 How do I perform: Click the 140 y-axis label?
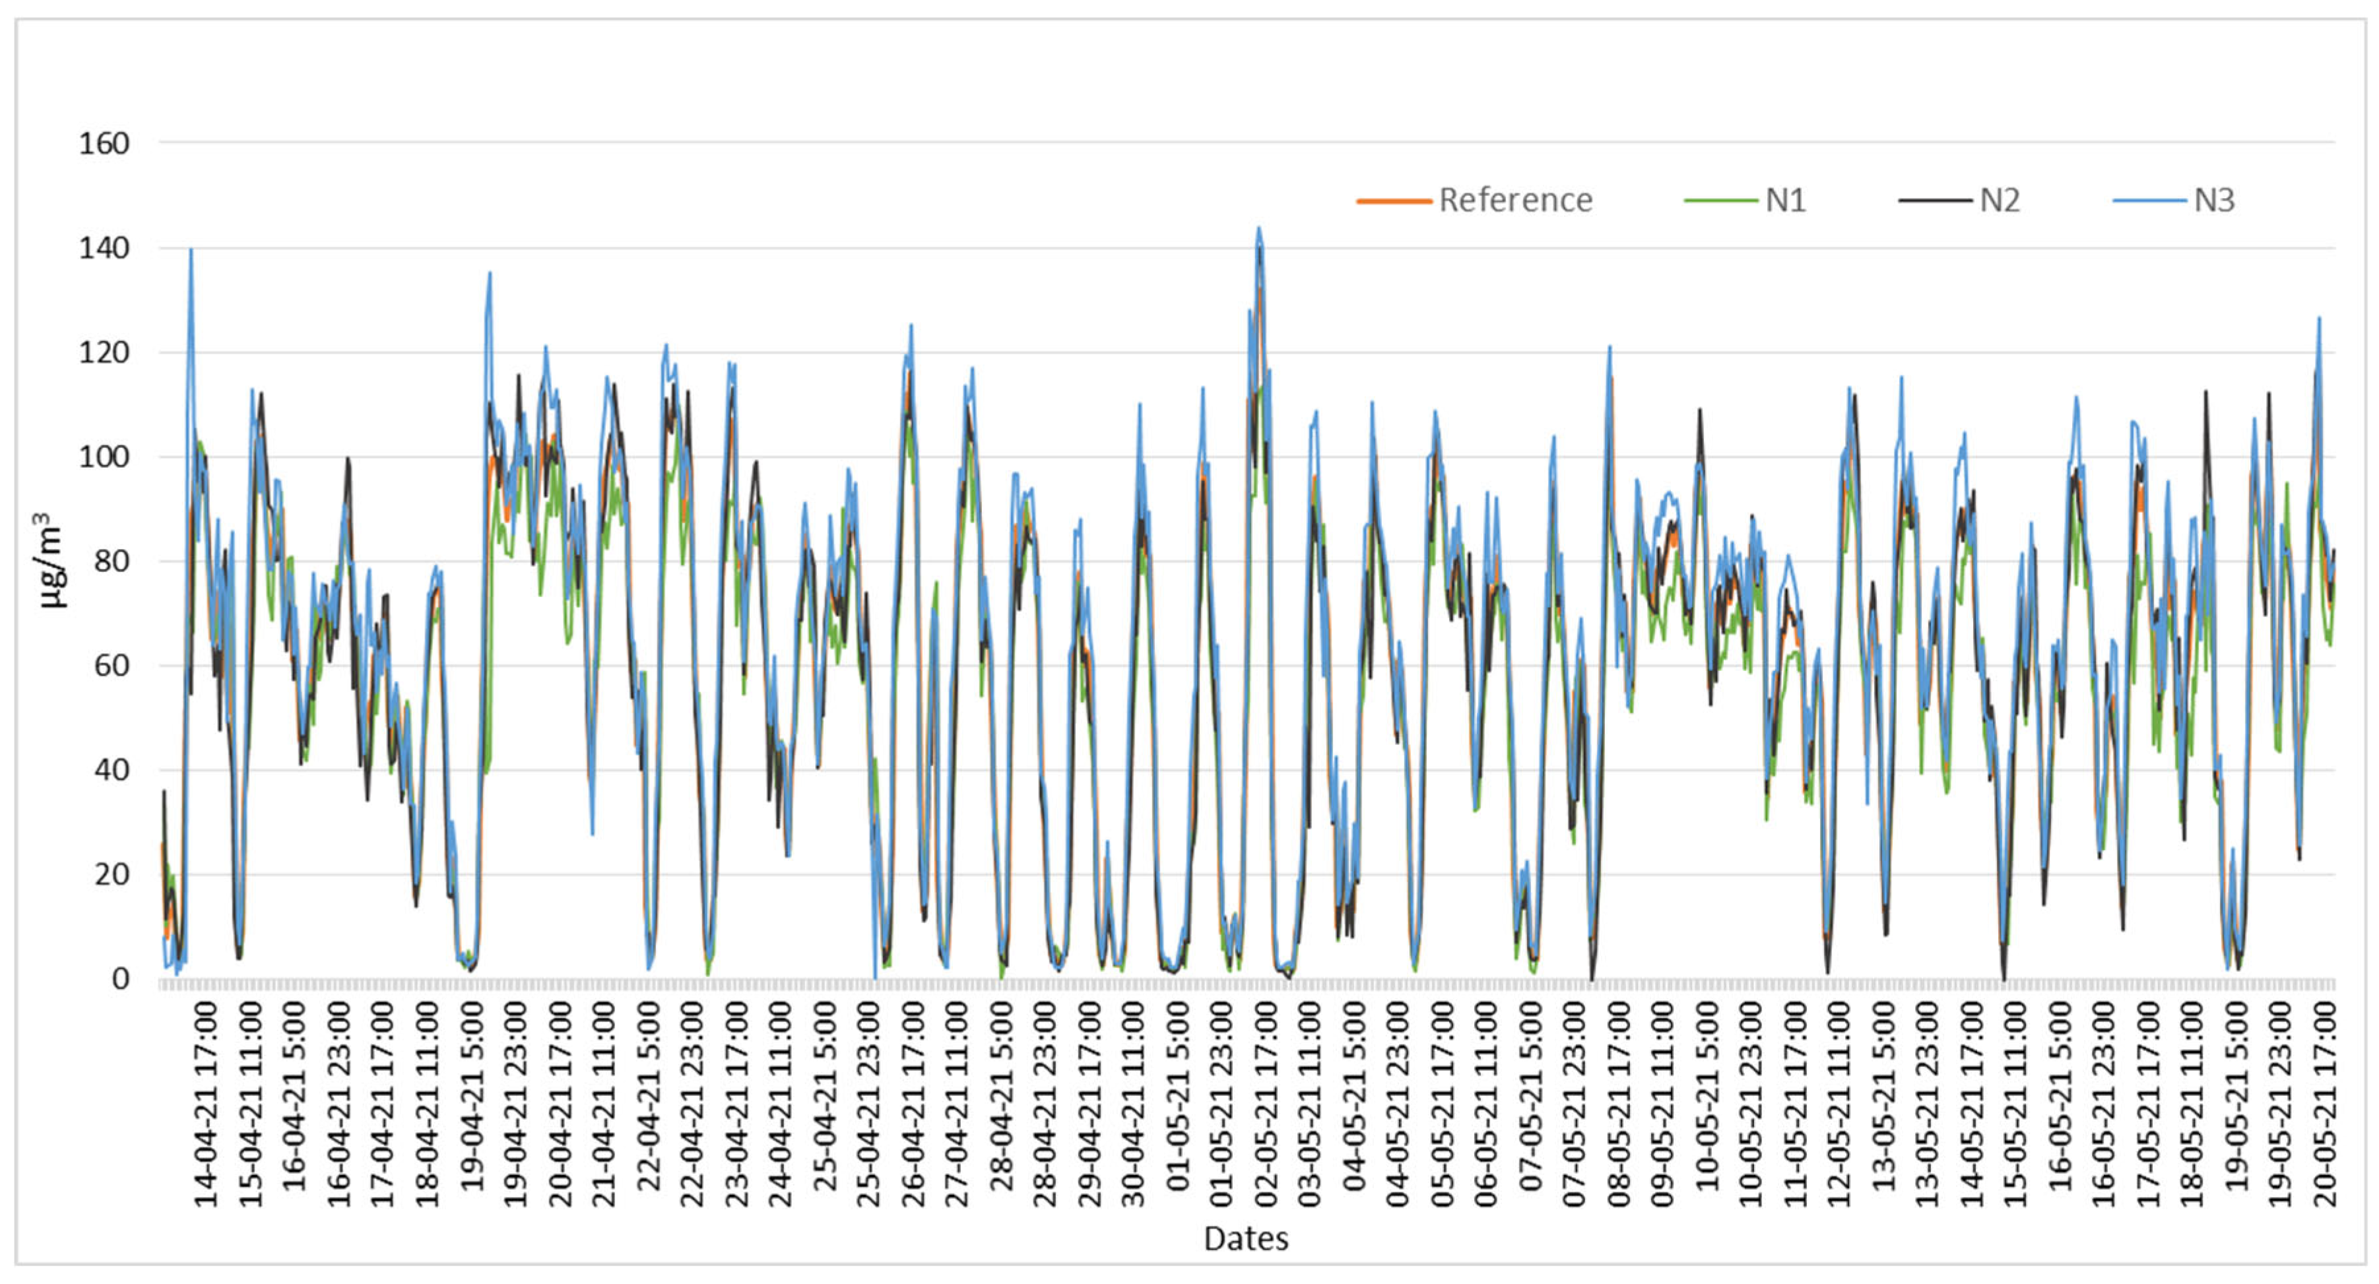(104, 247)
